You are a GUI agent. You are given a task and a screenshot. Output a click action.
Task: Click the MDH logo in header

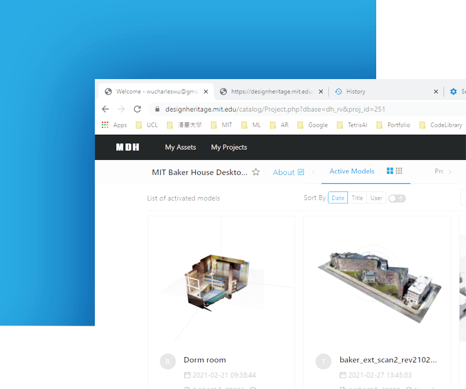point(127,147)
